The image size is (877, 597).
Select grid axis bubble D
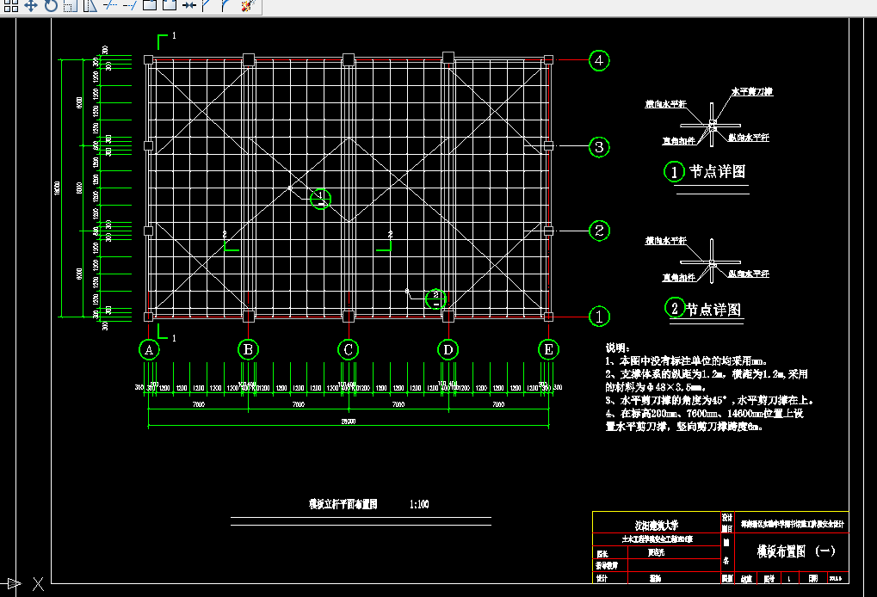[x=448, y=350]
